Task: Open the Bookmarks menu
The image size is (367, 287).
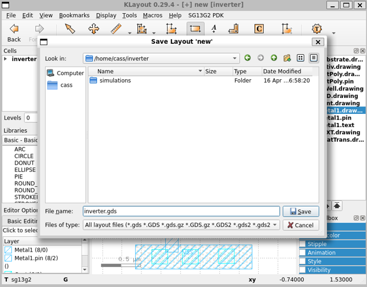Action: pos(74,15)
